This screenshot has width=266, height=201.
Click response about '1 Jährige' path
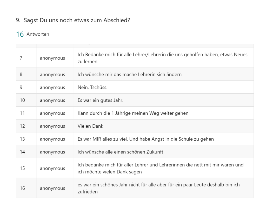(133, 113)
